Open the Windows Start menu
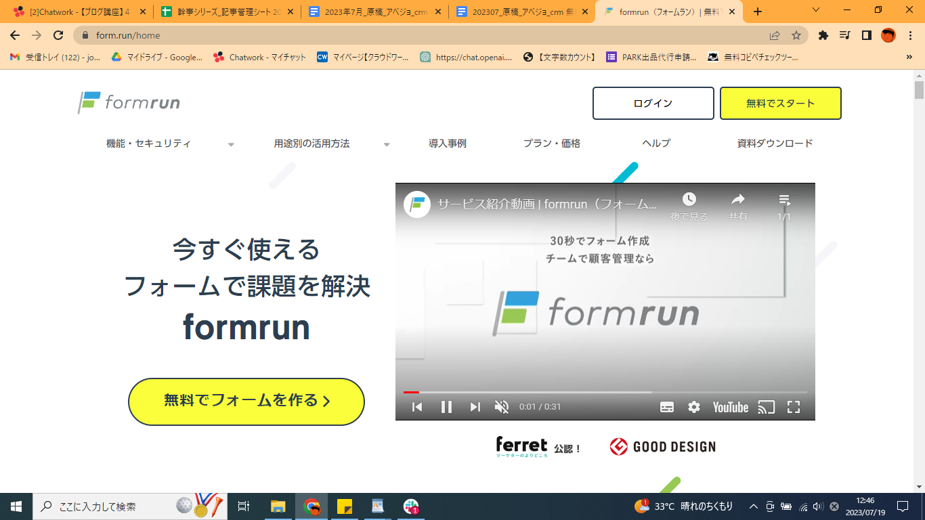Viewport: 925px width, 520px height. click(16, 506)
